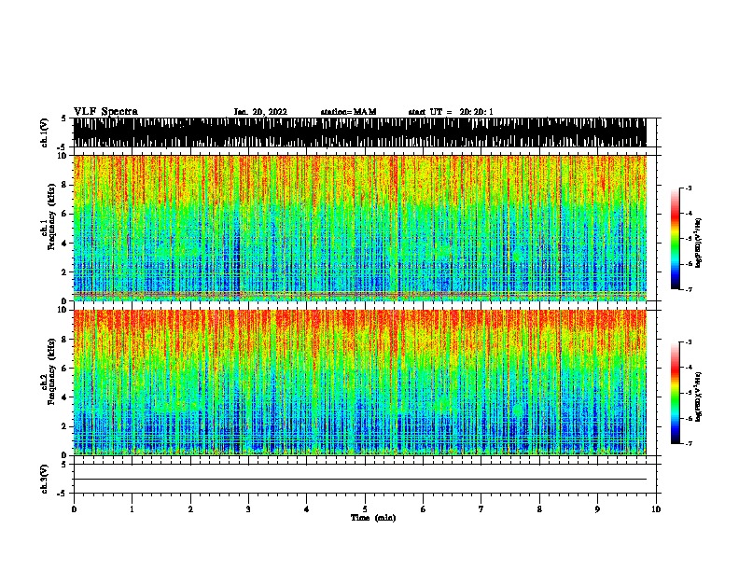
Task: Click the ch.1 voltage waveform panel
Action: pyautogui.click(x=360, y=132)
